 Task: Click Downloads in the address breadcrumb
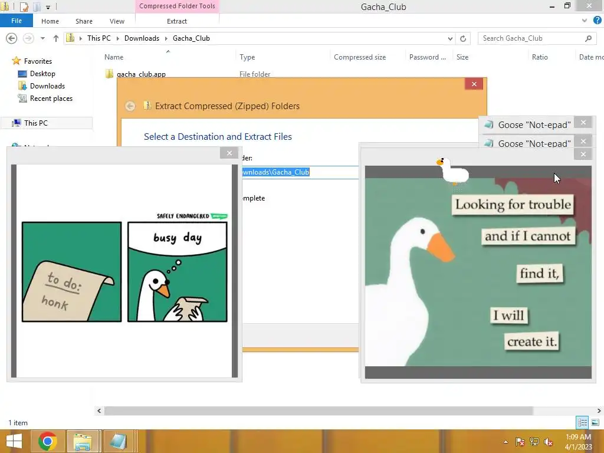[x=142, y=38]
